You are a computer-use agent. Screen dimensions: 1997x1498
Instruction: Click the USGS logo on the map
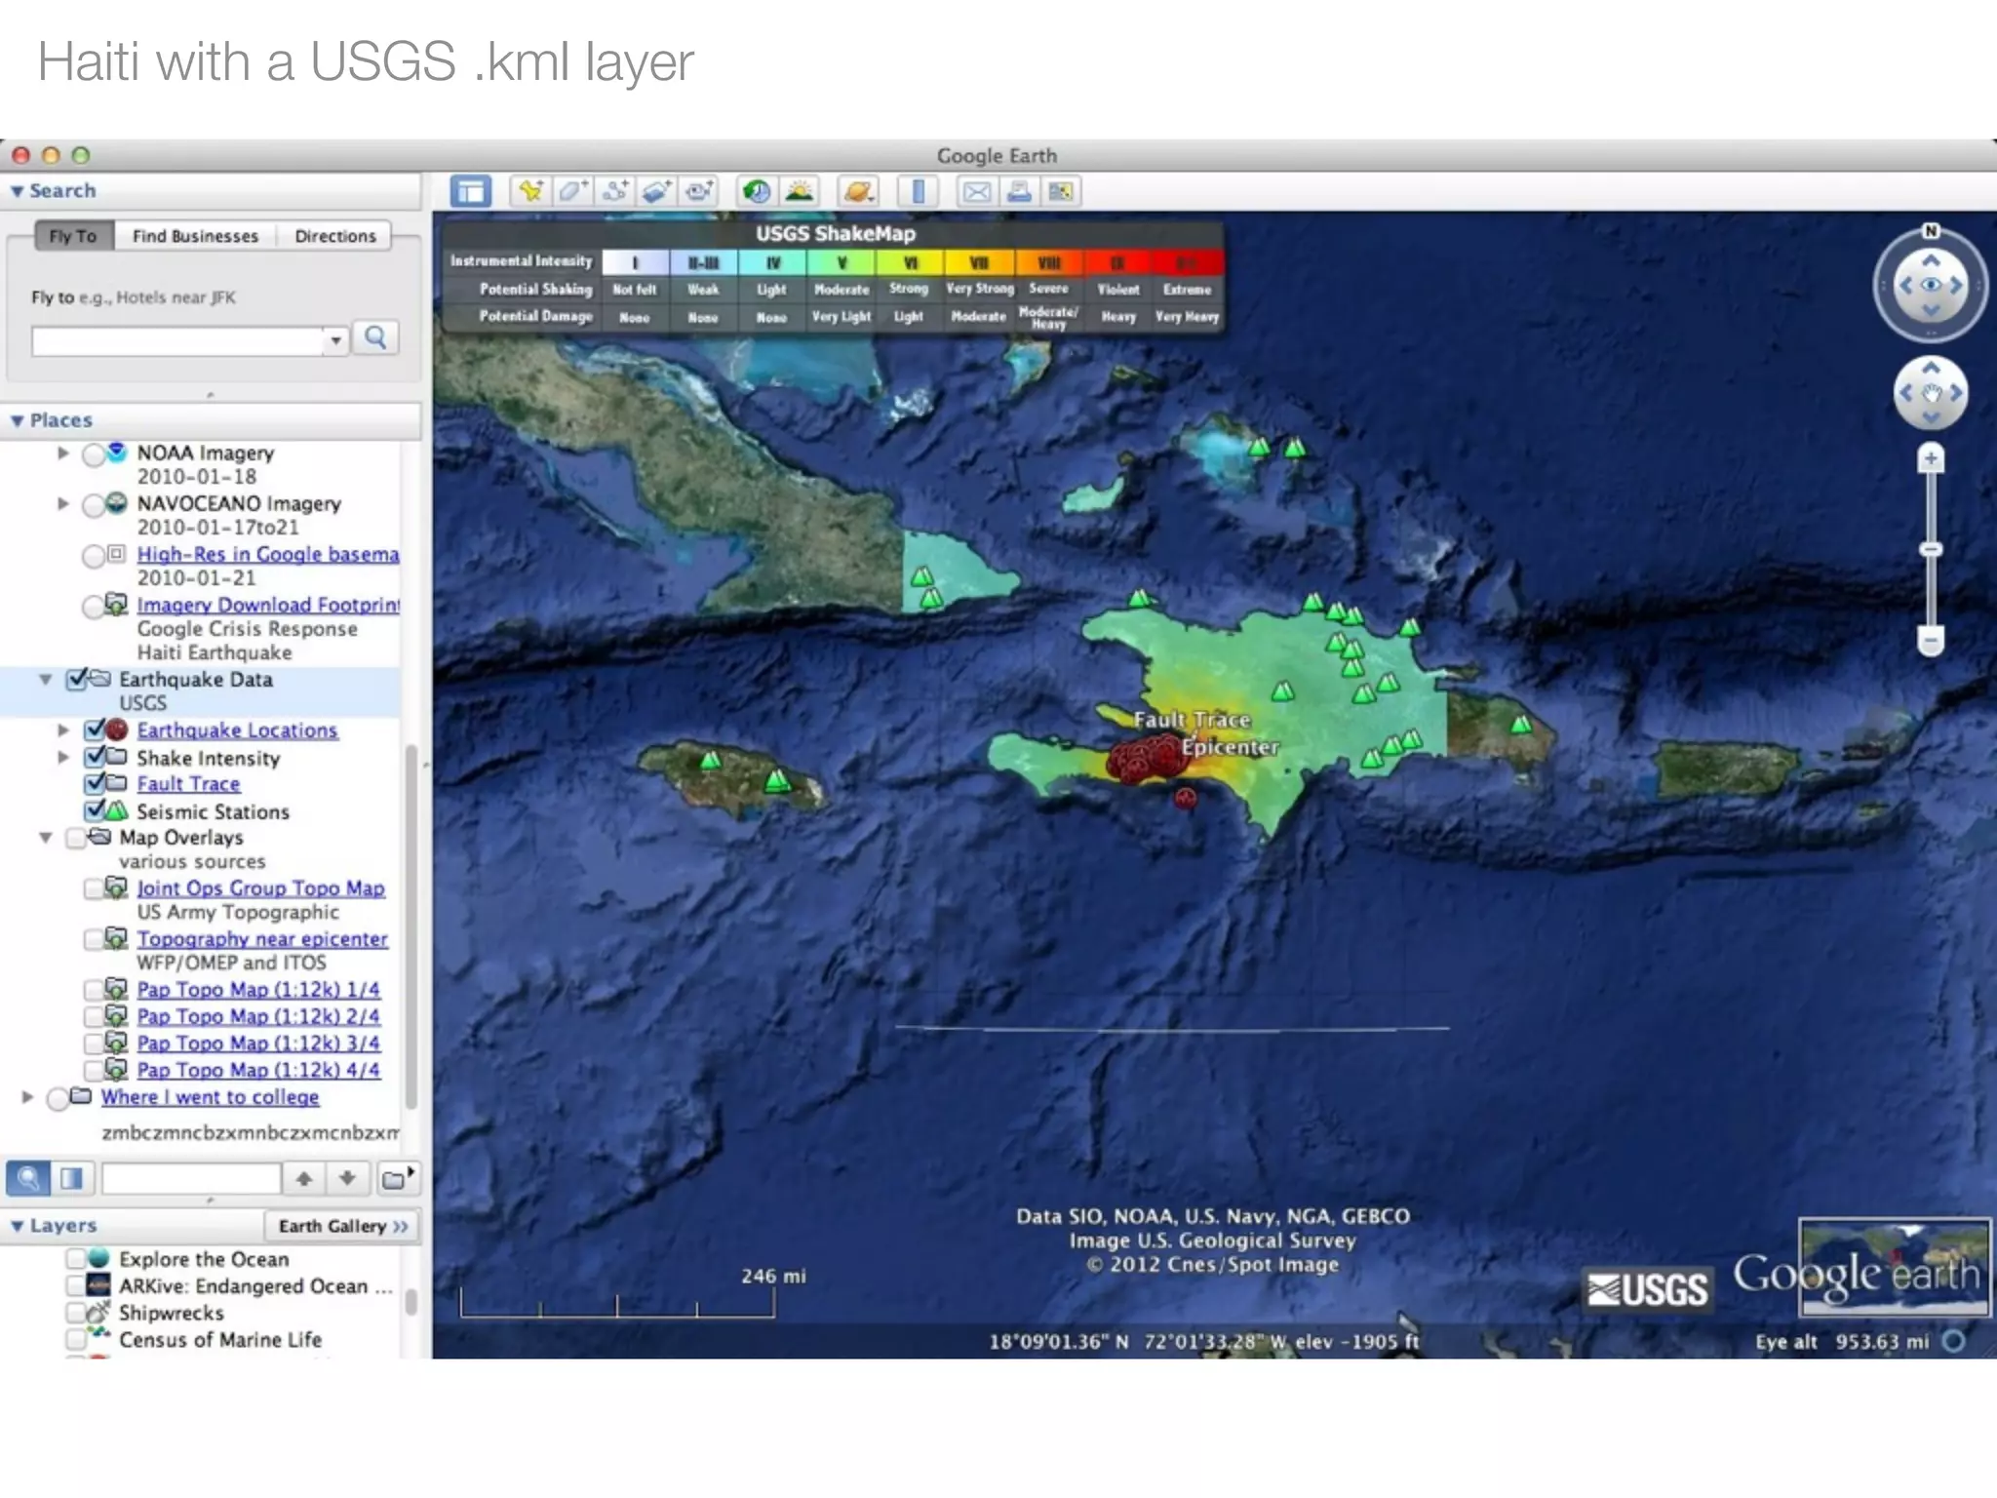pos(1647,1289)
